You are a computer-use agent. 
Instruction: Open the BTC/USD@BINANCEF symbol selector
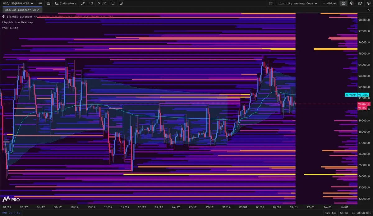point(18,3)
